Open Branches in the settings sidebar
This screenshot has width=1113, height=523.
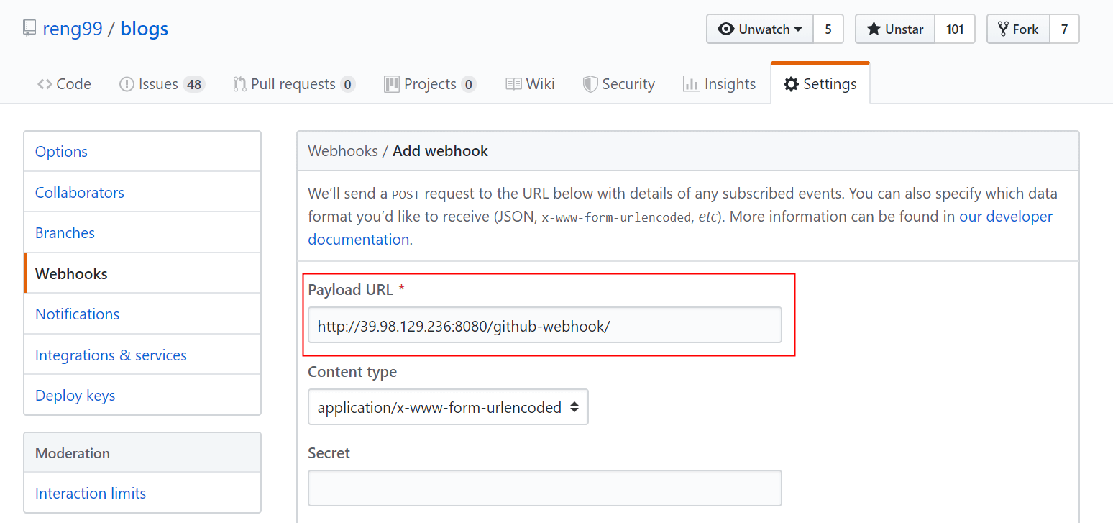[x=142, y=232]
